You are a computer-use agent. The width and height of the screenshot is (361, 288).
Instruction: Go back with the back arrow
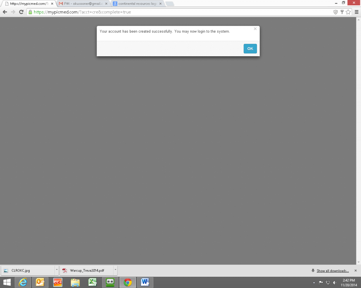pos(5,12)
